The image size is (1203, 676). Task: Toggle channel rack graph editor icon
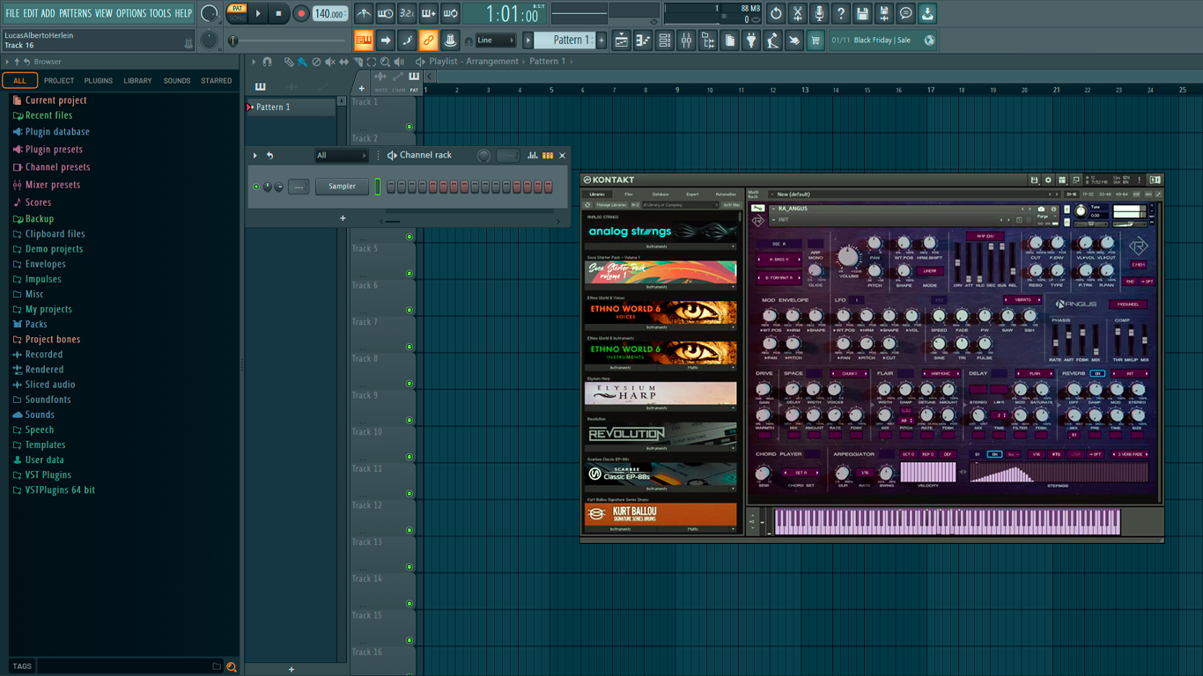pyautogui.click(x=532, y=156)
